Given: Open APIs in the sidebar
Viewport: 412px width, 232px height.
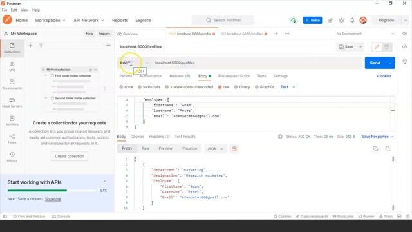Looking at the screenshot, I should pyautogui.click(x=12, y=66).
